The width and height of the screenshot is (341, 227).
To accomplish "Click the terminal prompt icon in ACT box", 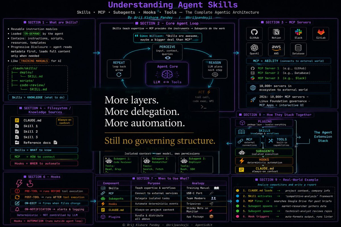I will pos(203,107).
